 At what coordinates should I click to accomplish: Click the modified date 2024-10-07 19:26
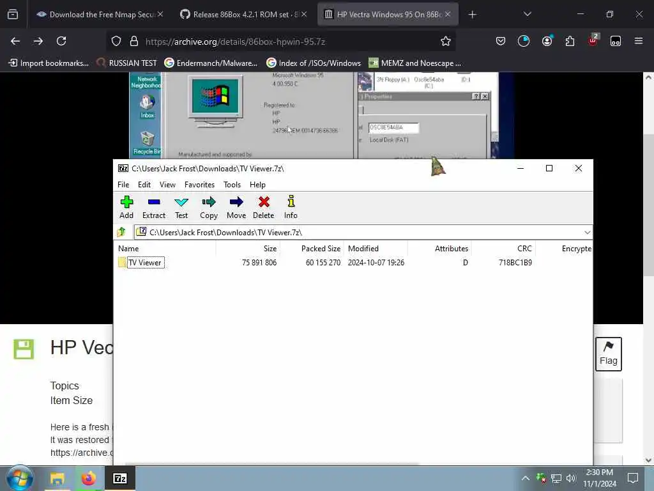coord(376,263)
